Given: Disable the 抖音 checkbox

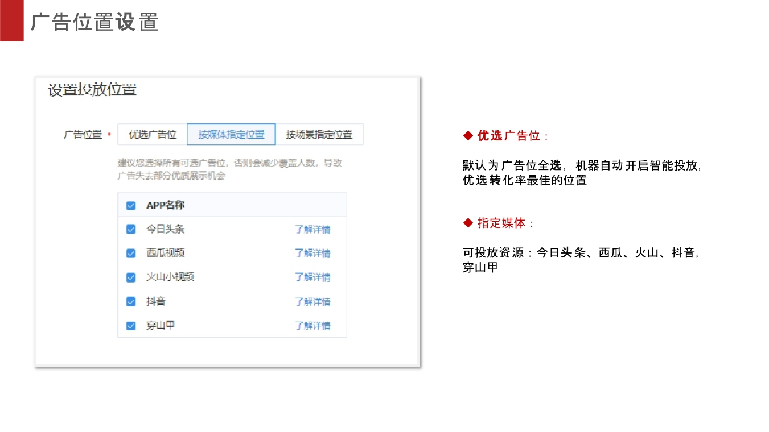Looking at the screenshot, I should pyautogui.click(x=130, y=301).
